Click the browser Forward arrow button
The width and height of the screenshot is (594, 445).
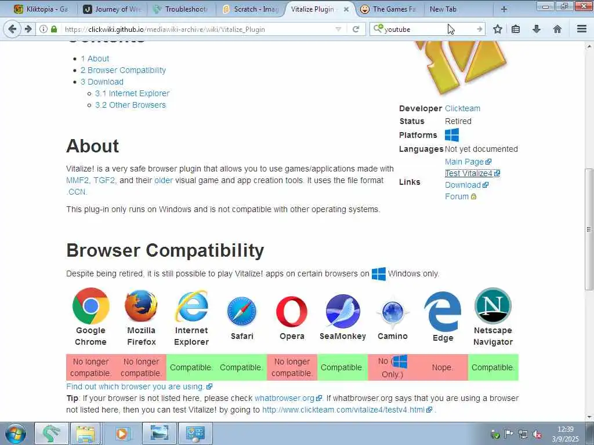[28, 29]
